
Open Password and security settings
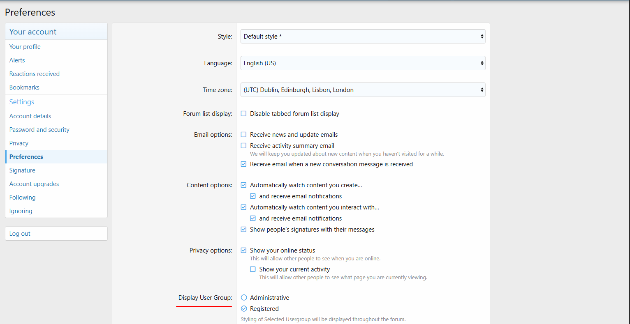39,130
